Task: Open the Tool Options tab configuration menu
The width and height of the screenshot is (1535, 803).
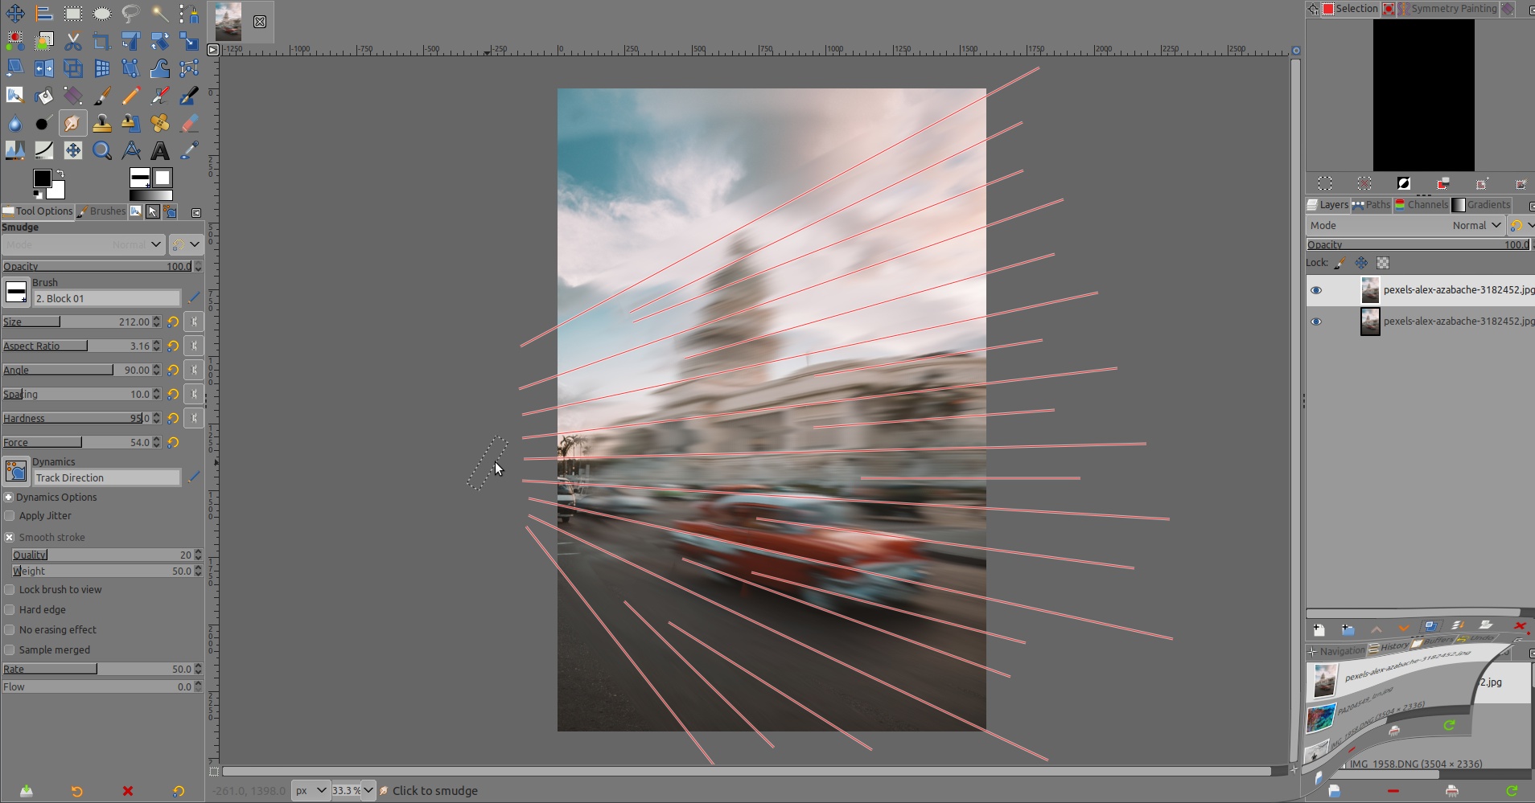Action: [196, 213]
